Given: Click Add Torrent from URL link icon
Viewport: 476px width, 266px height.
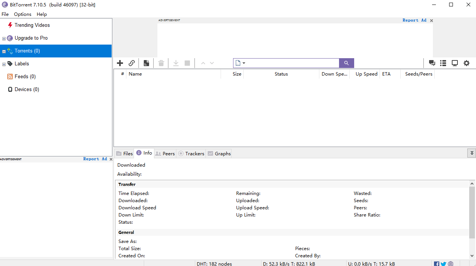Looking at the screenshot, I should point(132,63).
